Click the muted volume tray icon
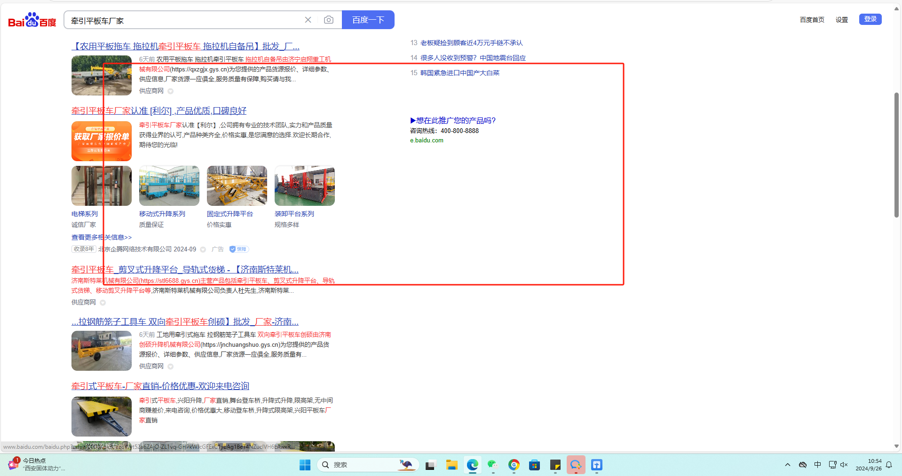Screen dimensions: 902x476 pyautogui.click(x=844, y=465)
